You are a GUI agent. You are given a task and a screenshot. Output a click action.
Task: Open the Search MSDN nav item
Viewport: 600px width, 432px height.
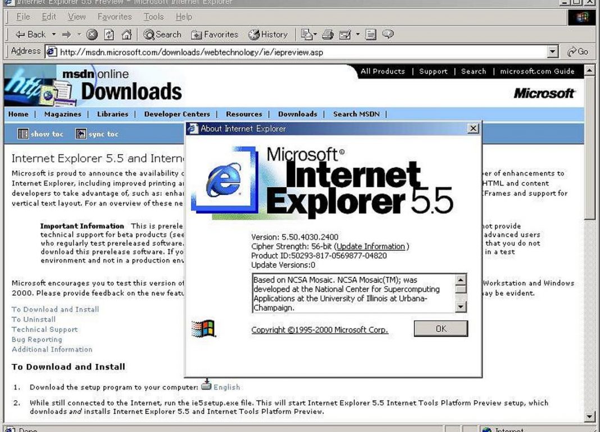(356, 114)
